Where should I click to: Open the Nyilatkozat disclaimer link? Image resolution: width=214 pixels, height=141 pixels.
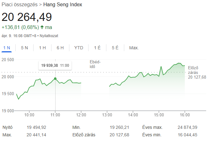point(49,36)
